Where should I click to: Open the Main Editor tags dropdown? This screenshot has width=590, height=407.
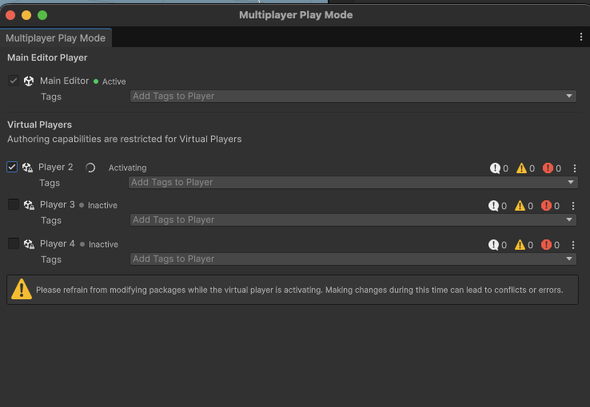[x=353, y=96]
